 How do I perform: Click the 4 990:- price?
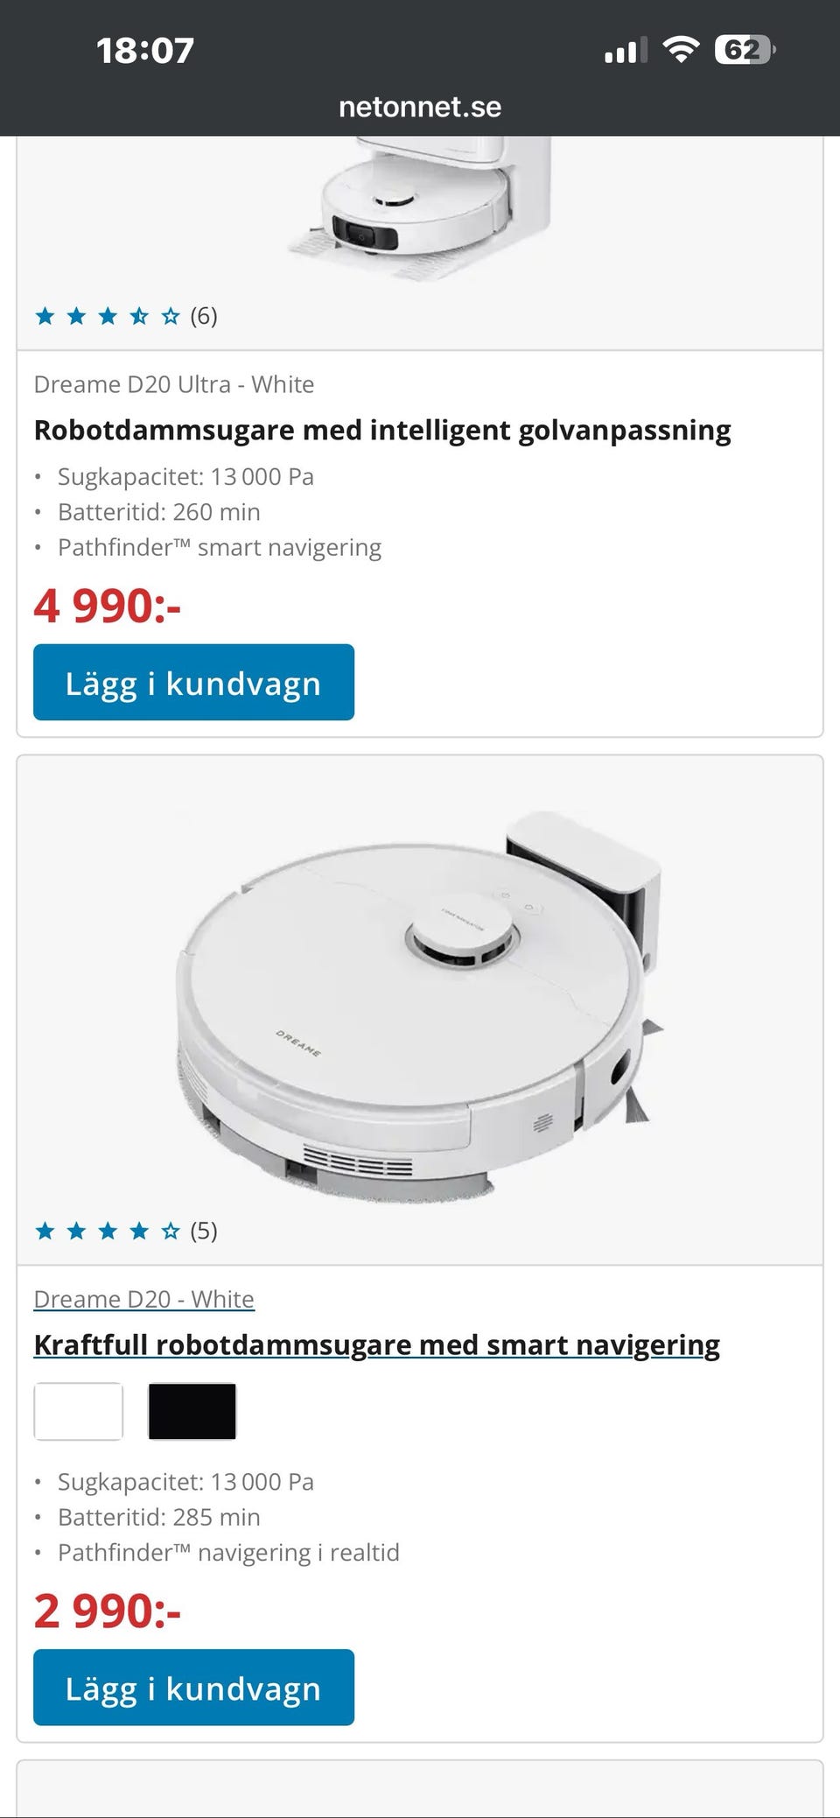pos(107,606)
